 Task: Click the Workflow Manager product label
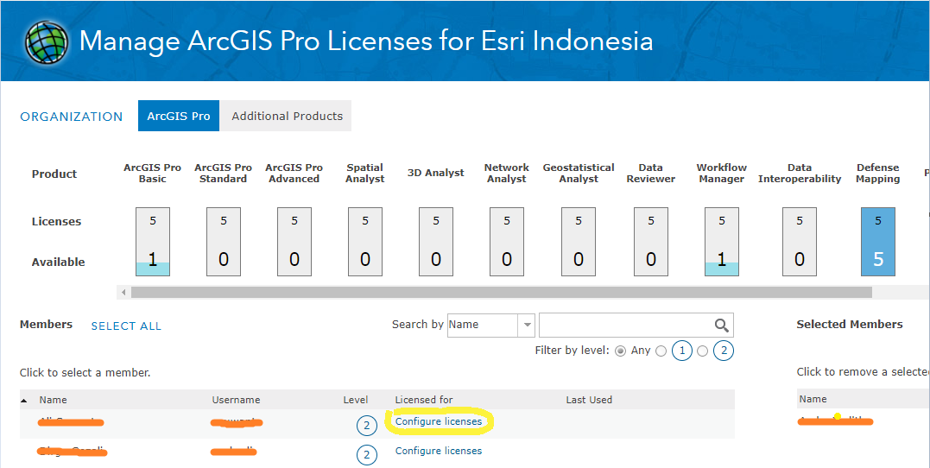(x=722, y=174)
